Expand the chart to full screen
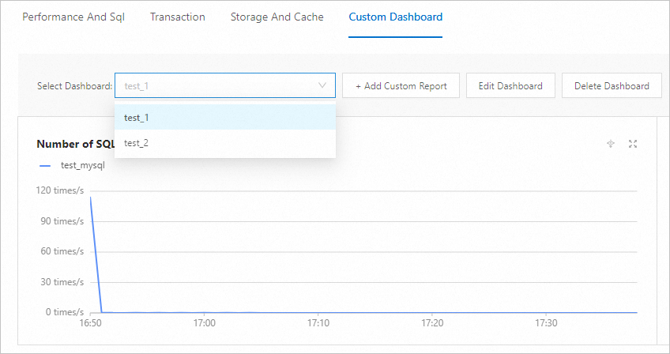Image resolution: width=670 pixels, height=354 pixels. [x=632, y=144]
